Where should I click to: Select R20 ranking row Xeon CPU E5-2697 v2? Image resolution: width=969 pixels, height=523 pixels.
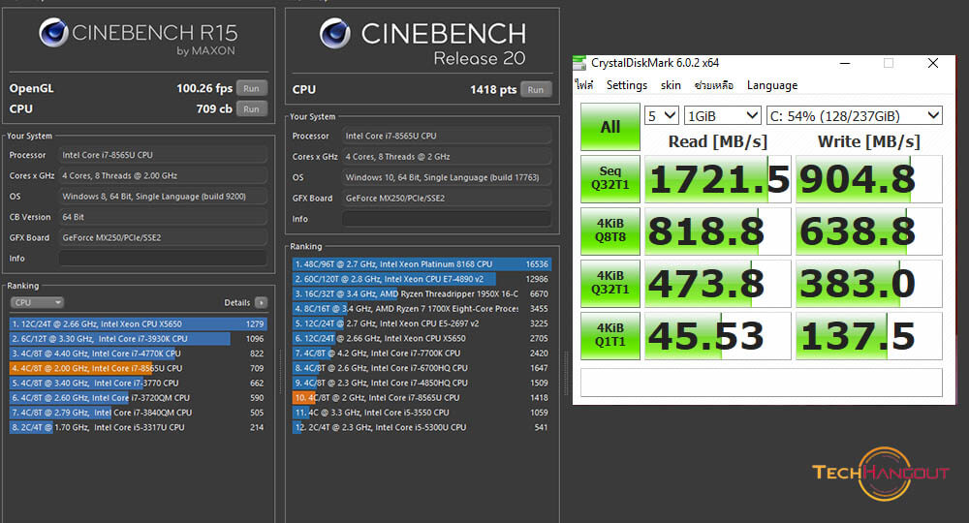(x=422, y=323)
